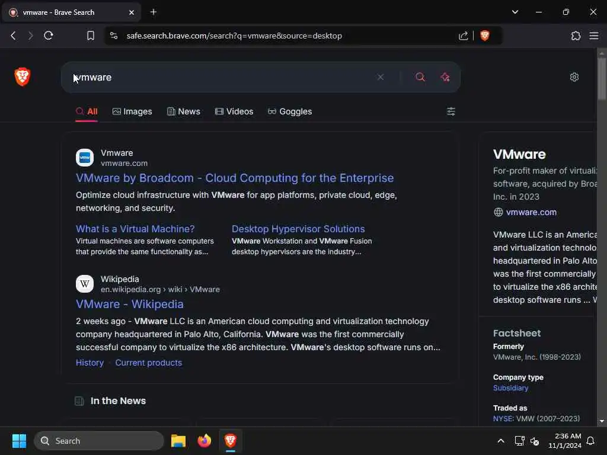Clear the search query with the X

381,77
